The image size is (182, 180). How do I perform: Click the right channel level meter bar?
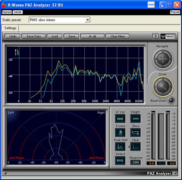point(168,136)
